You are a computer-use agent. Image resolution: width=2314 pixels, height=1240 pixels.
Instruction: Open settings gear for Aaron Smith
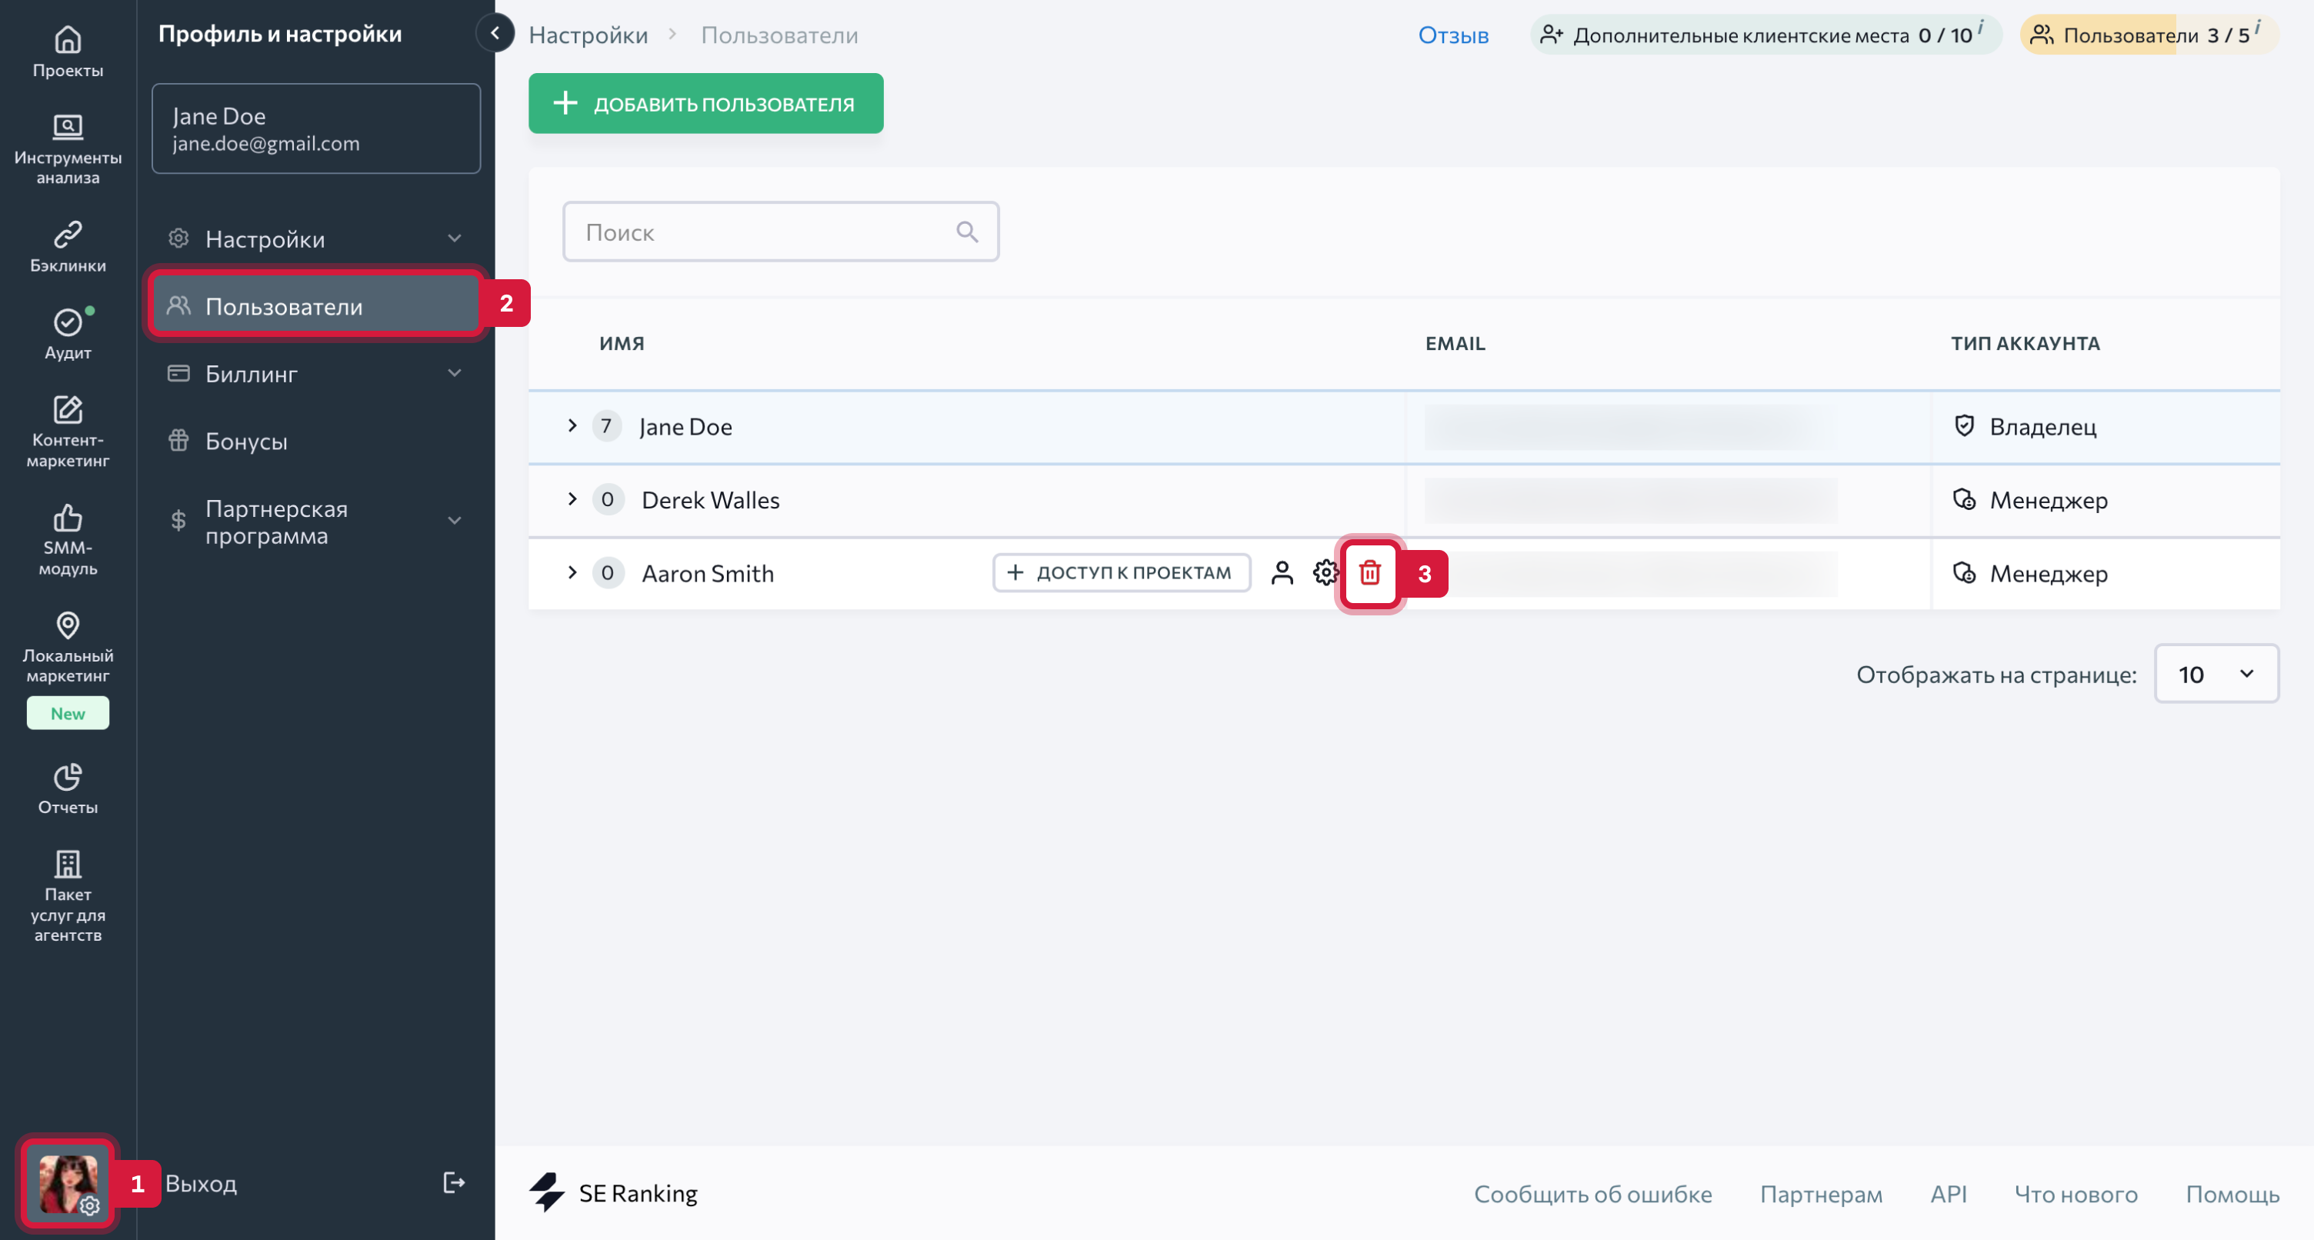[1325, 572]
